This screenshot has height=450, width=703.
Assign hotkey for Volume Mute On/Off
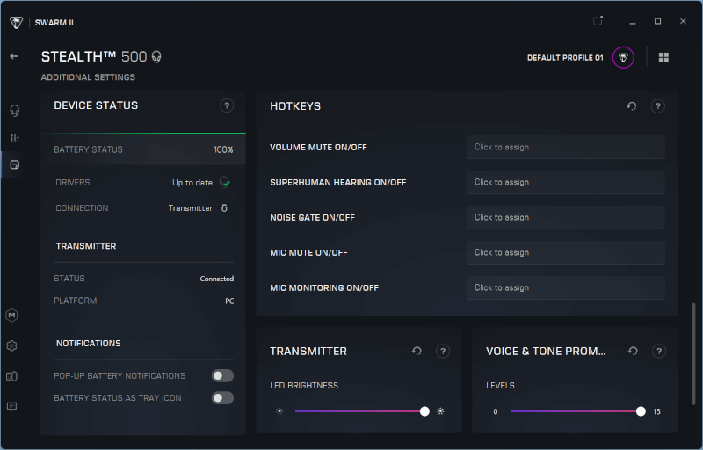tap(566, 147)
